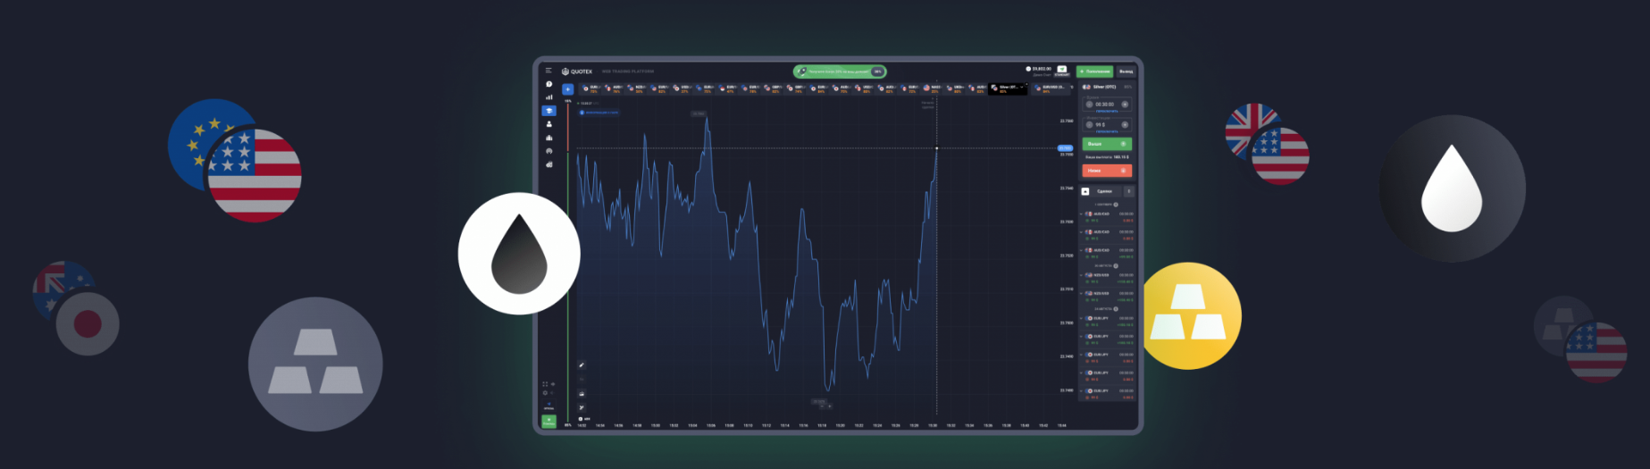Click the blue info label above the chart
Screen dimensions: 1650x469
pos(599,113)
